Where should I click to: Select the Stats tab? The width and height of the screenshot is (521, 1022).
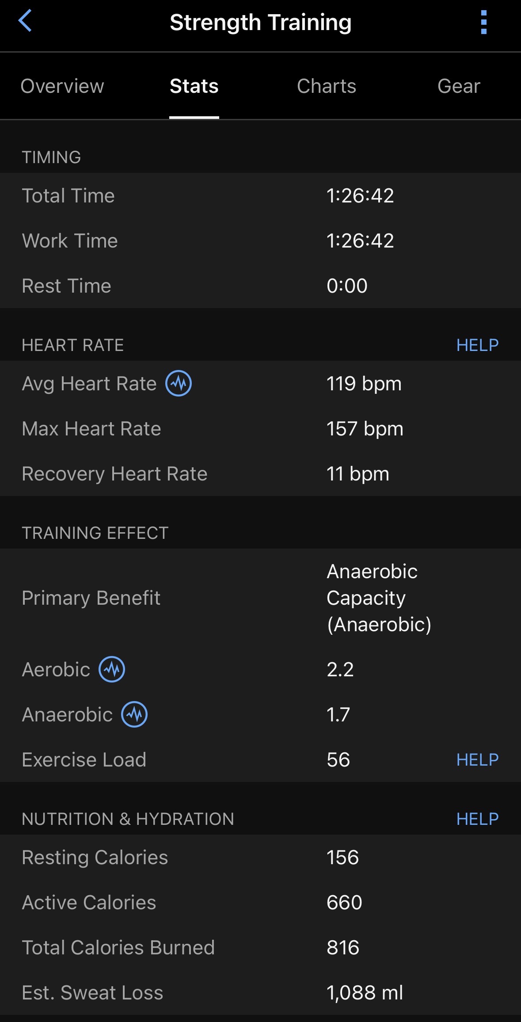[194, 86]
